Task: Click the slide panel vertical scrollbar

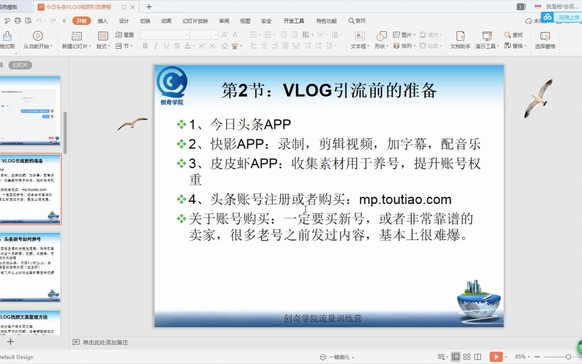Action: click(x=65, y=133)
